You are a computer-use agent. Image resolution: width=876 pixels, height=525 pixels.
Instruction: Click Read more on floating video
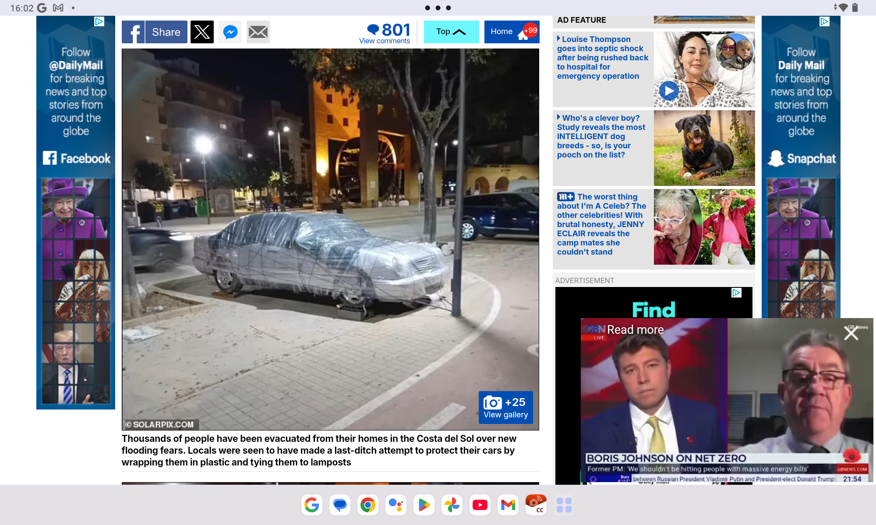coord(635,329)
